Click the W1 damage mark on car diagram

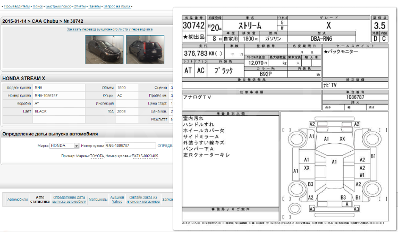pyautogui.click(x=362, y=175)
